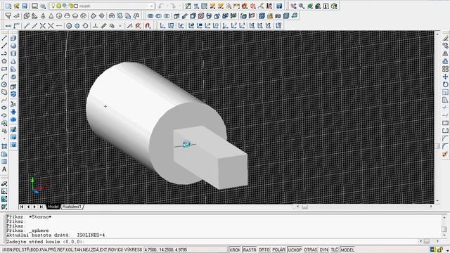The width and height of the screenshot is (450, 253).
Task: Toggle the OTRAS tracking button
Action: click(x=311, y=250)
